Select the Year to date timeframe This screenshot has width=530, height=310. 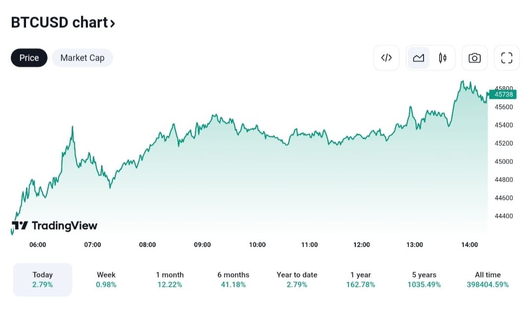click(296, 279)
